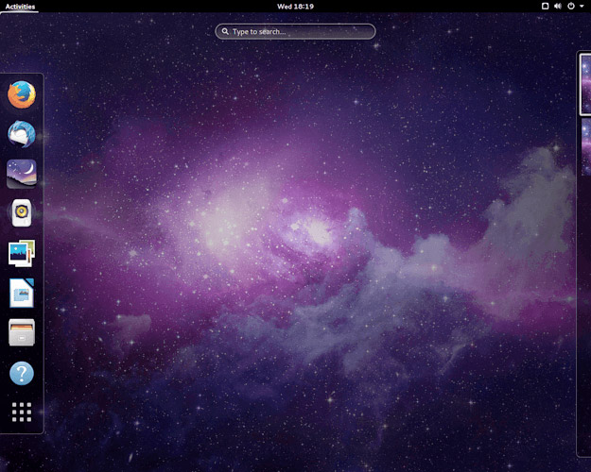Screen dimensions: 591x472
Task: Open Thunderbird mail client in the dash
Action: [22, 134]
